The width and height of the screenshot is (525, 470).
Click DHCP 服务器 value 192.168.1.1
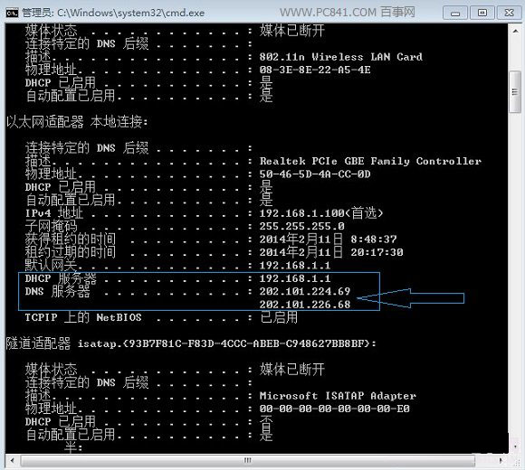(x=295, y=278)
